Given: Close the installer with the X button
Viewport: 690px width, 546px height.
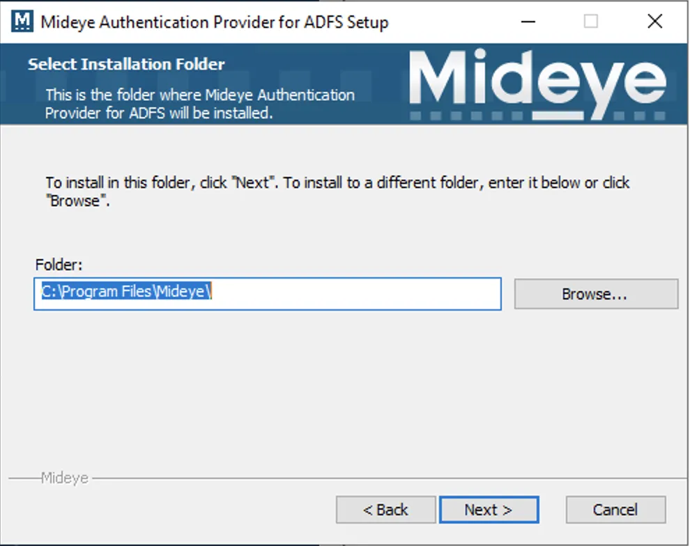Looking at the screenshot, I should 654,22.
